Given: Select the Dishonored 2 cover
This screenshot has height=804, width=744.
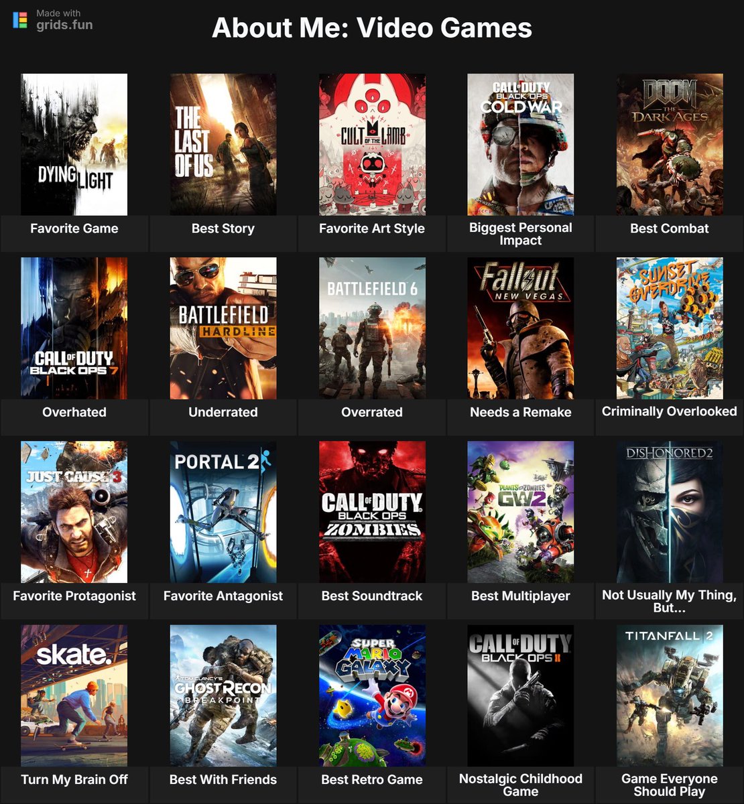Looking at the screenshot, I should pyautogui.click(x=670, y=512).
